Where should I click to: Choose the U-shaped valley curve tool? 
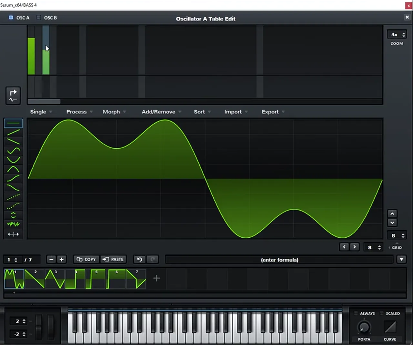click(x=13, y=160)
